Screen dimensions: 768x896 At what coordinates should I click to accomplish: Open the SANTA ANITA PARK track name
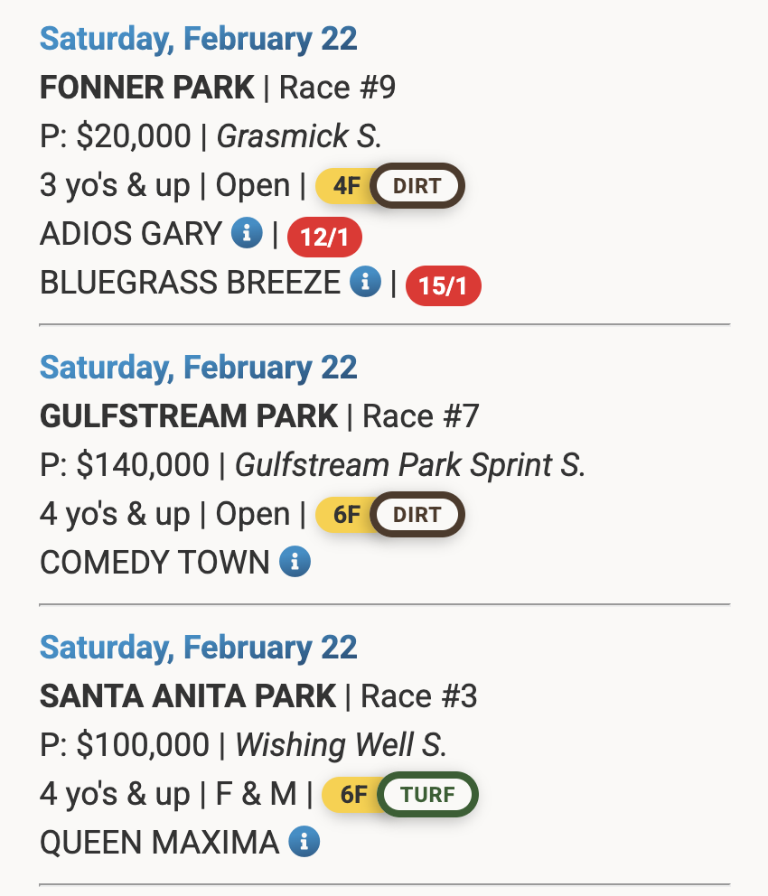(x=188, y=696)
